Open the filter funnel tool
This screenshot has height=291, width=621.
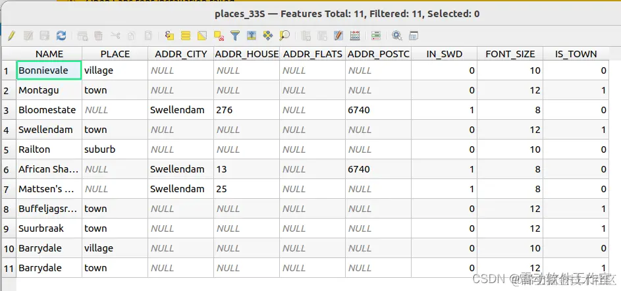tap(235, 36)
